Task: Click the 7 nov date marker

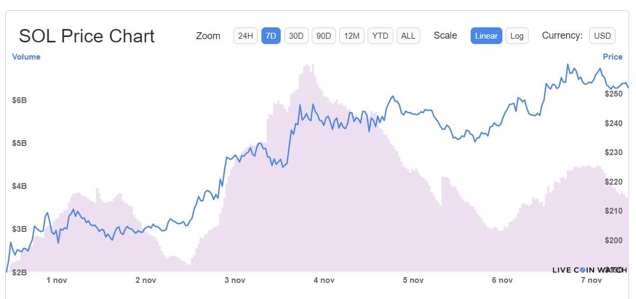Action: tap(591, 280)
